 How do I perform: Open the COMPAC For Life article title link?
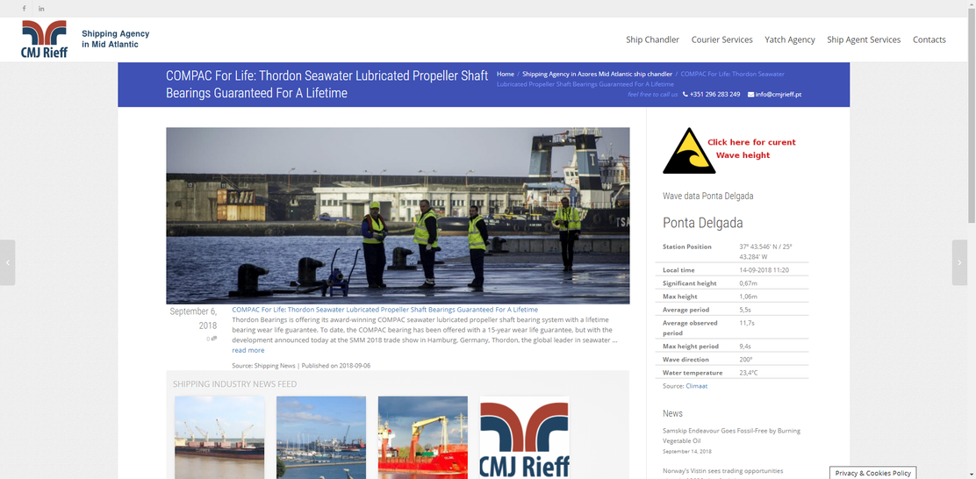[384, 309]
